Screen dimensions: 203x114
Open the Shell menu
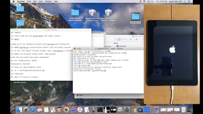point(29,1)
